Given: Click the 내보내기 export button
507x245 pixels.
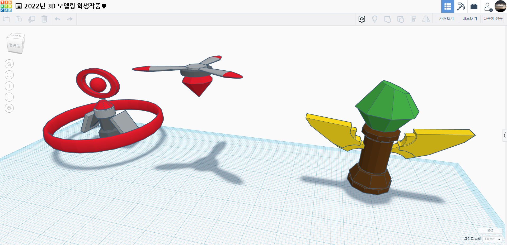Looking at the screenshot, I should [x=470, y=19].
